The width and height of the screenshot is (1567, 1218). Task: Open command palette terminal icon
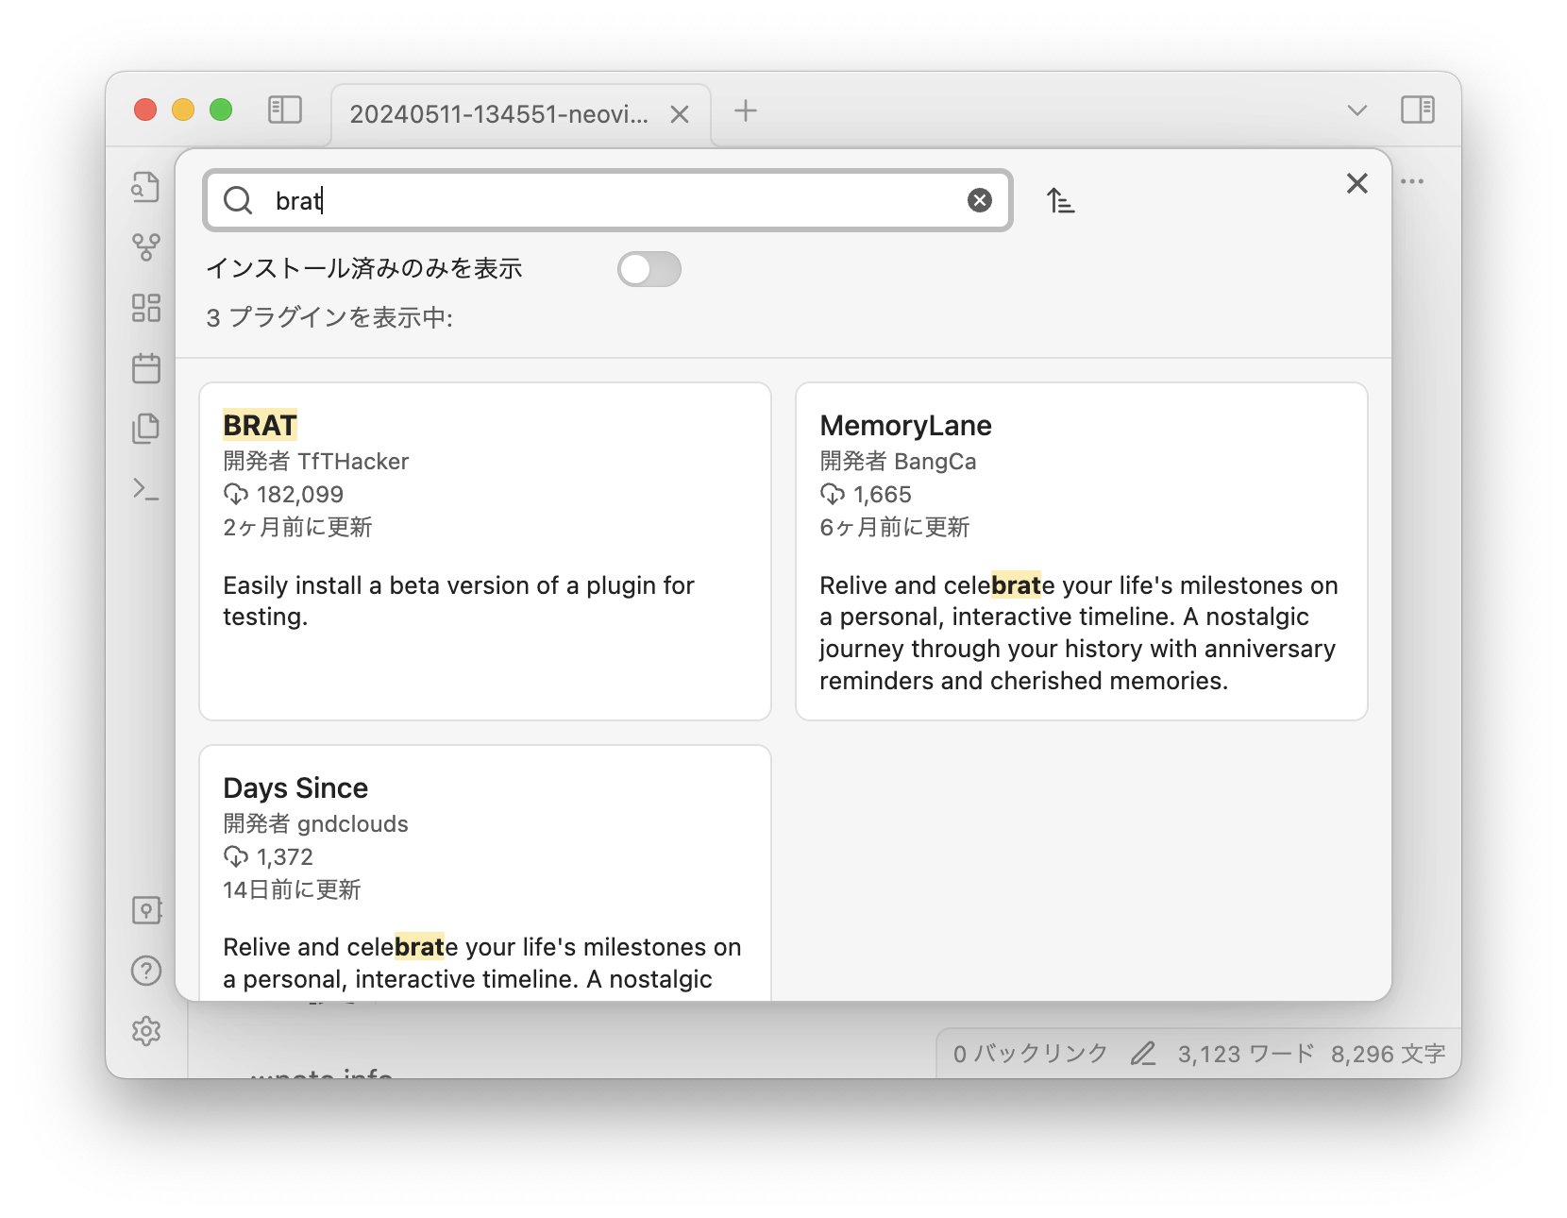point(146,489)
